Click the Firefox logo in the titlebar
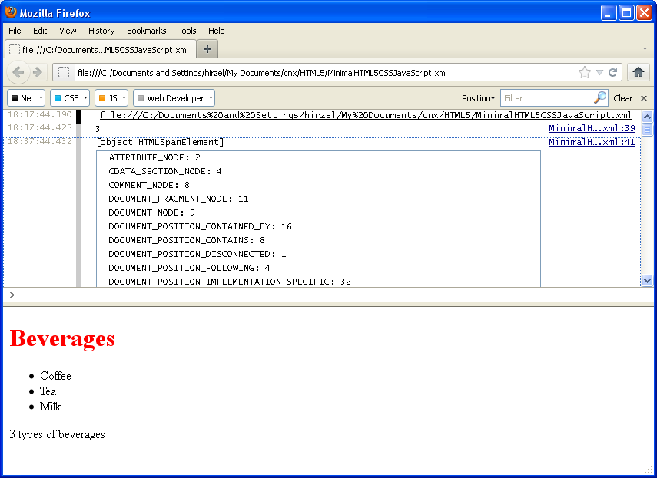 click(x=11, y=12)
